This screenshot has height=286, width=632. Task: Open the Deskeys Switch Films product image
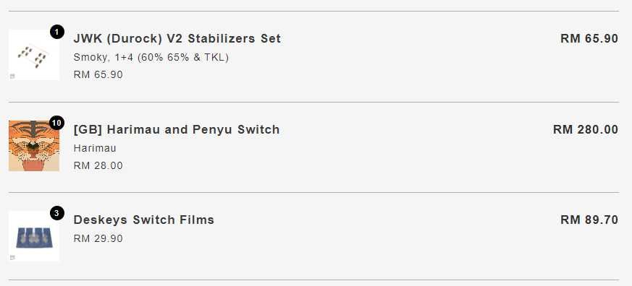point(34,236)
